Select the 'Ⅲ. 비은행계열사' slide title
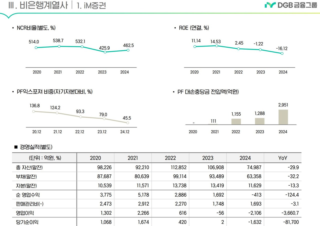Viewport: 320px width, 226px height. tap(38, 6)
